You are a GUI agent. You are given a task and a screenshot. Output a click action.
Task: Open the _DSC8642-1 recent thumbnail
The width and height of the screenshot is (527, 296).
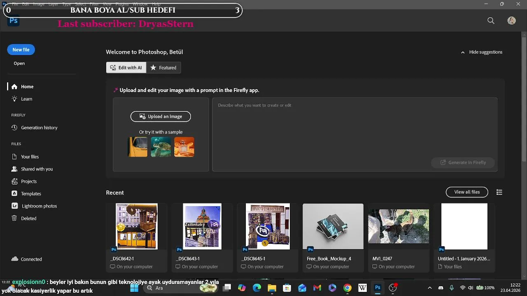[x=137, y=227]
